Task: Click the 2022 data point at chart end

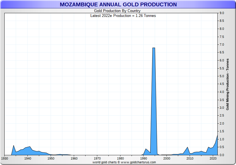Action: [x=217, y=135]
